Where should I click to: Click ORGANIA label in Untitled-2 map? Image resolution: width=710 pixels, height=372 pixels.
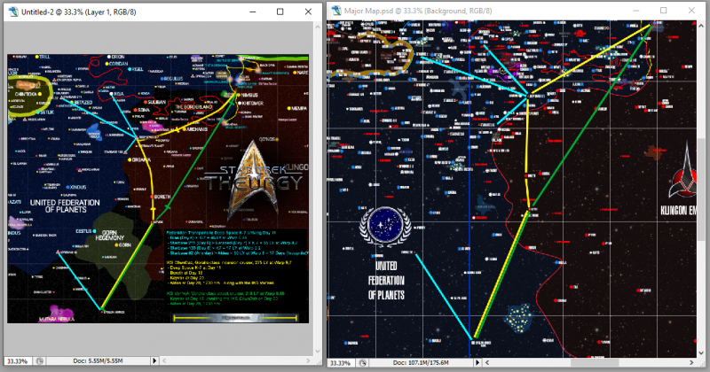[x=142, y=160]
